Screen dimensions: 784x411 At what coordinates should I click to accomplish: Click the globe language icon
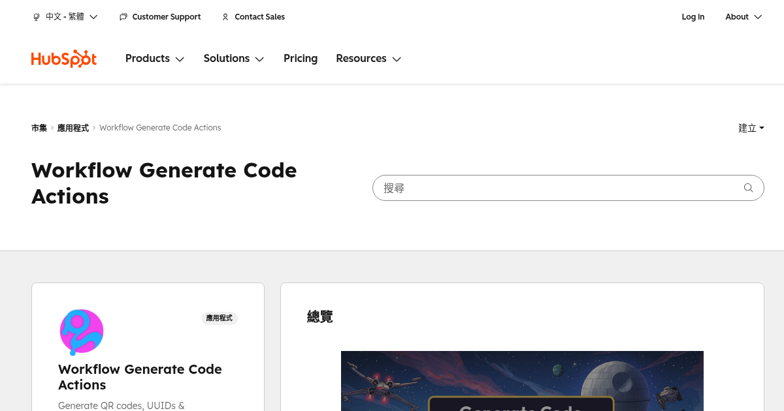pyautogui.click(x=37, y=17)
